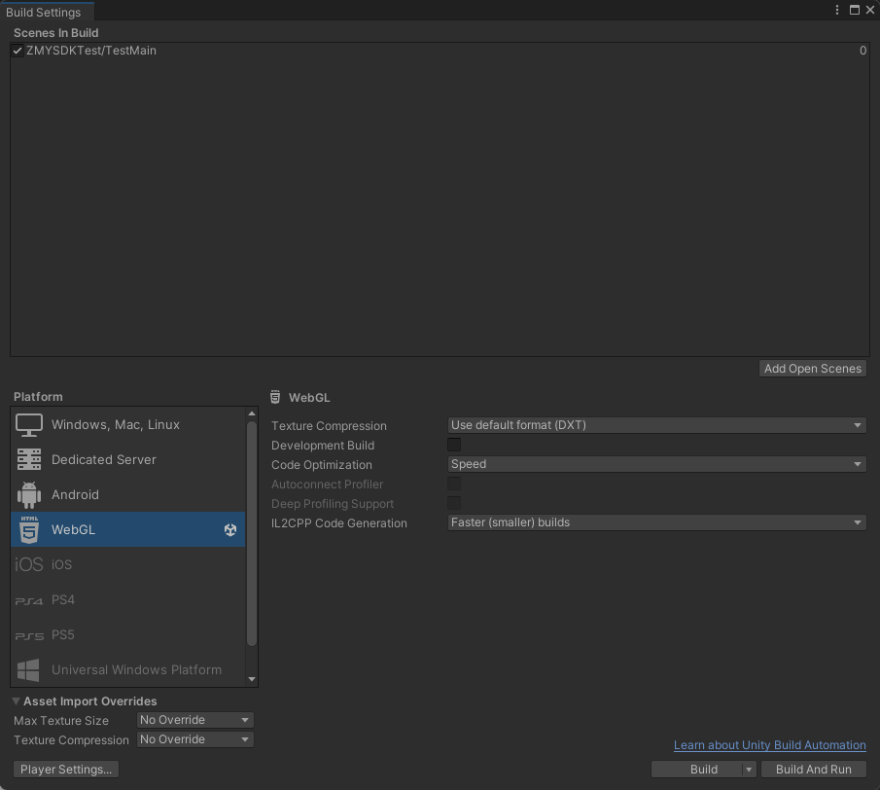The width and height of the screenshot is (880, 790).
Task: Open the Code Optimization dropdown
Action: click(x=656, y=464)
